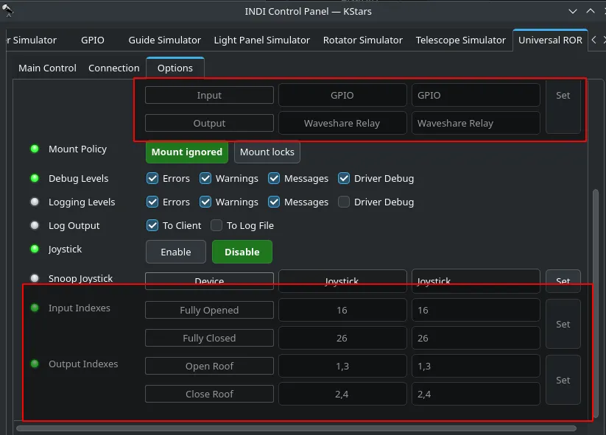Open the Guide Simulator tab
Viewport: 606px width, 435px height.
[165, 40]
